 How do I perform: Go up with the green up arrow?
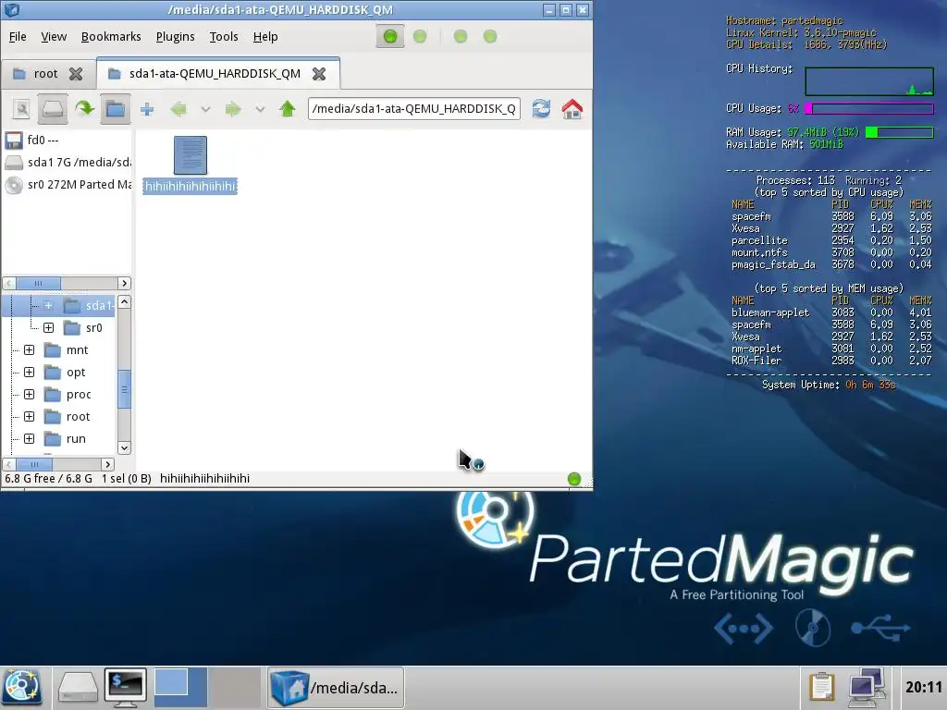tap(288, 109)
